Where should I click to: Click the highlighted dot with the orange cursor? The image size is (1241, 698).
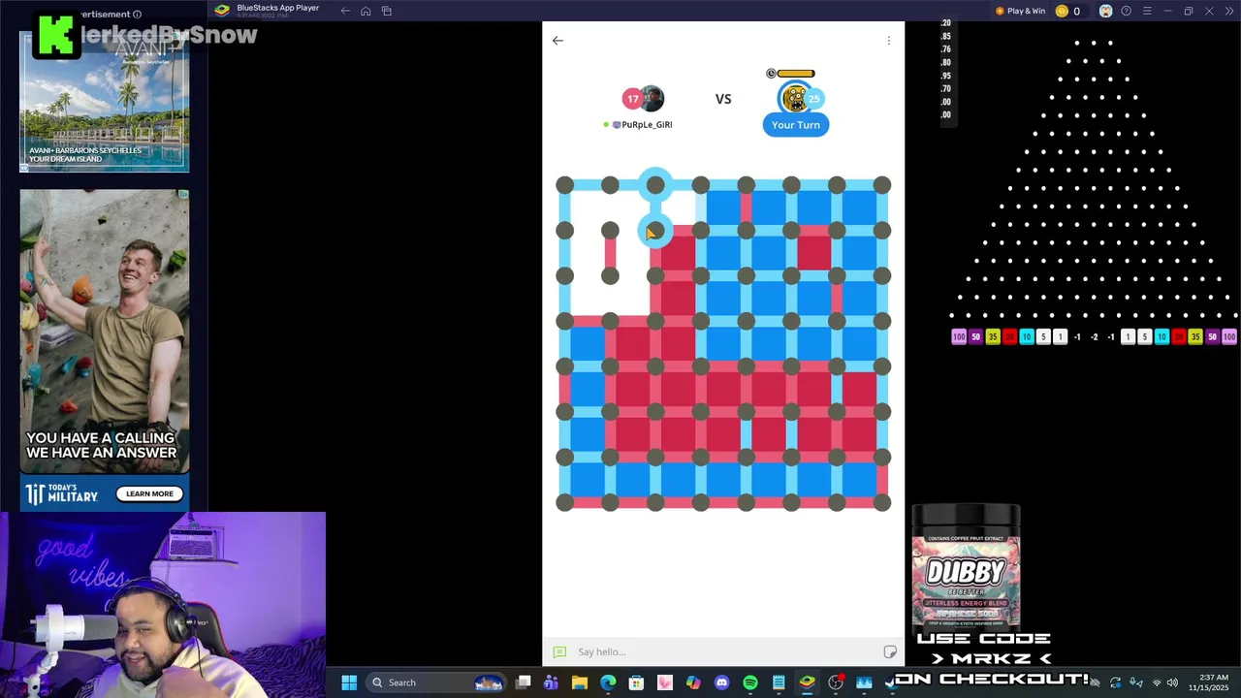point(655,231)
